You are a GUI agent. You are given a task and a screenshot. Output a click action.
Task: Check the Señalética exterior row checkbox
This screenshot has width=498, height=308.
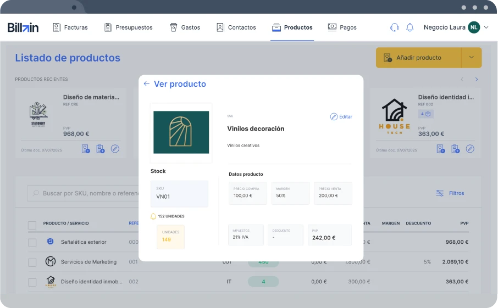32,242
